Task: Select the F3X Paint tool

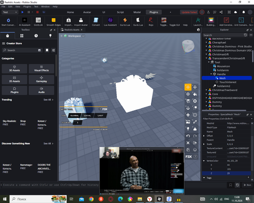Action: [195, 94]
